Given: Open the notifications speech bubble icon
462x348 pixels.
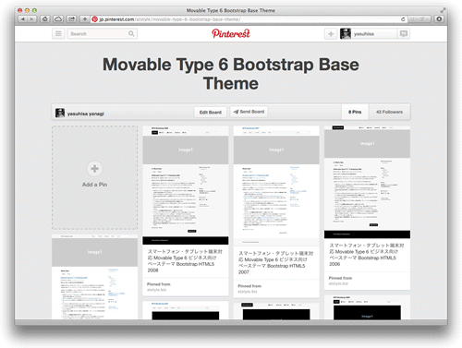Looking at the screenshot, I should [x=404, y=34].
